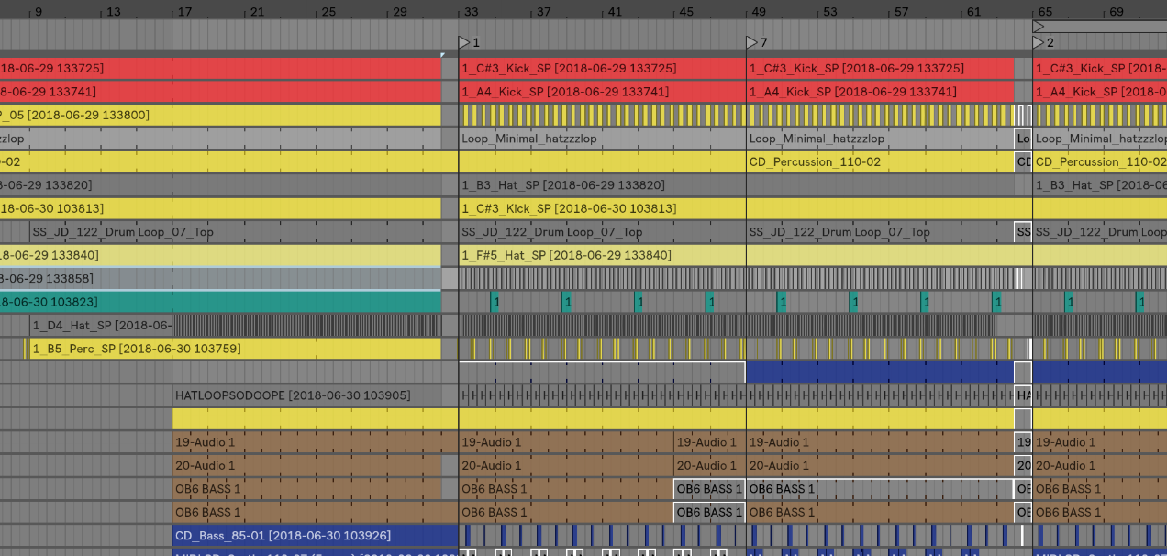Click bar 13 in the ruler

113,12
